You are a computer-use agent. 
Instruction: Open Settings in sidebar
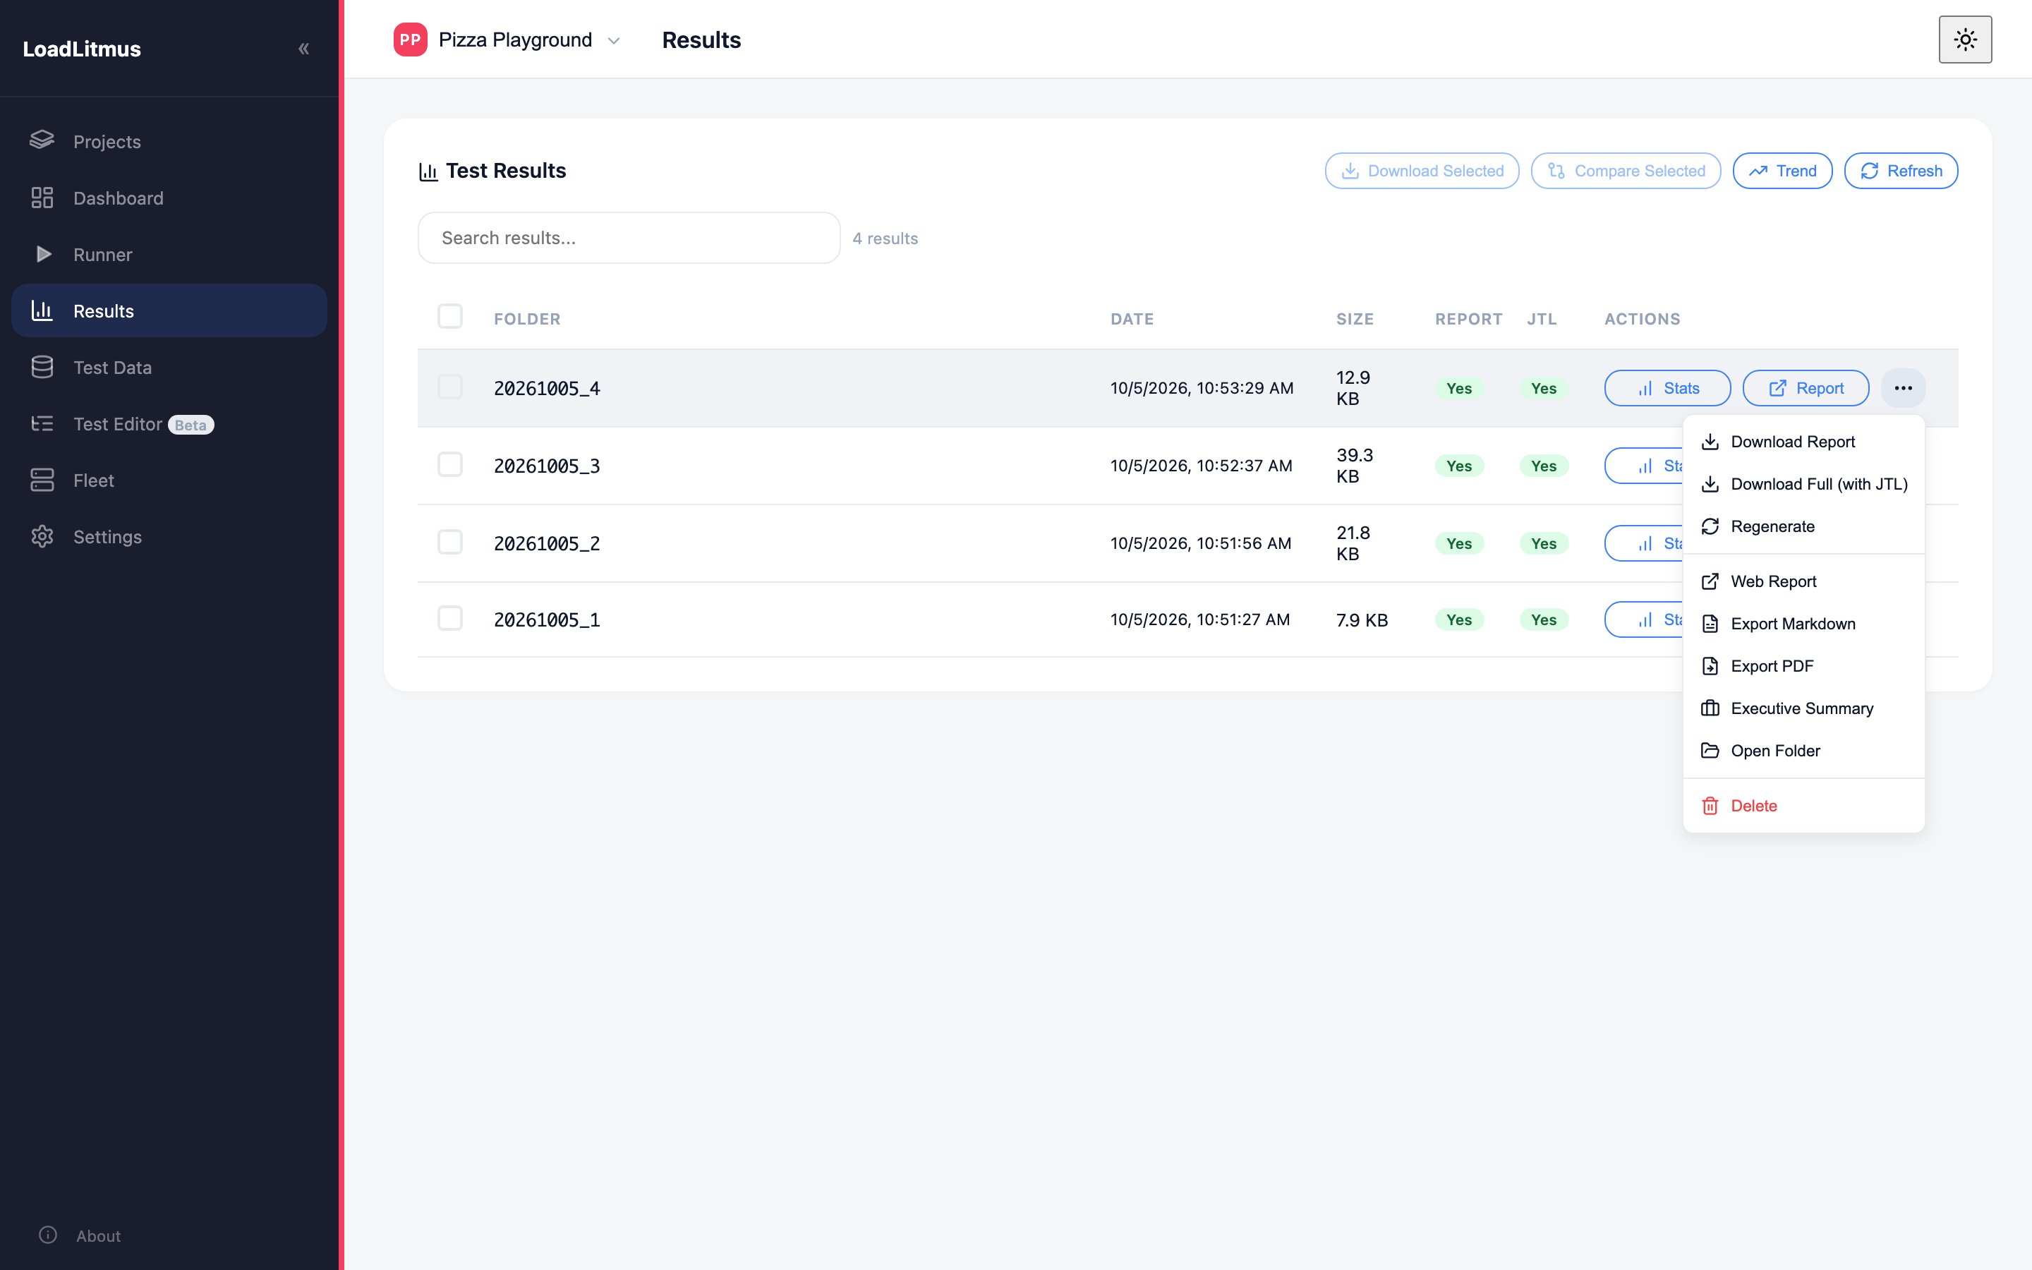point(169,536)
